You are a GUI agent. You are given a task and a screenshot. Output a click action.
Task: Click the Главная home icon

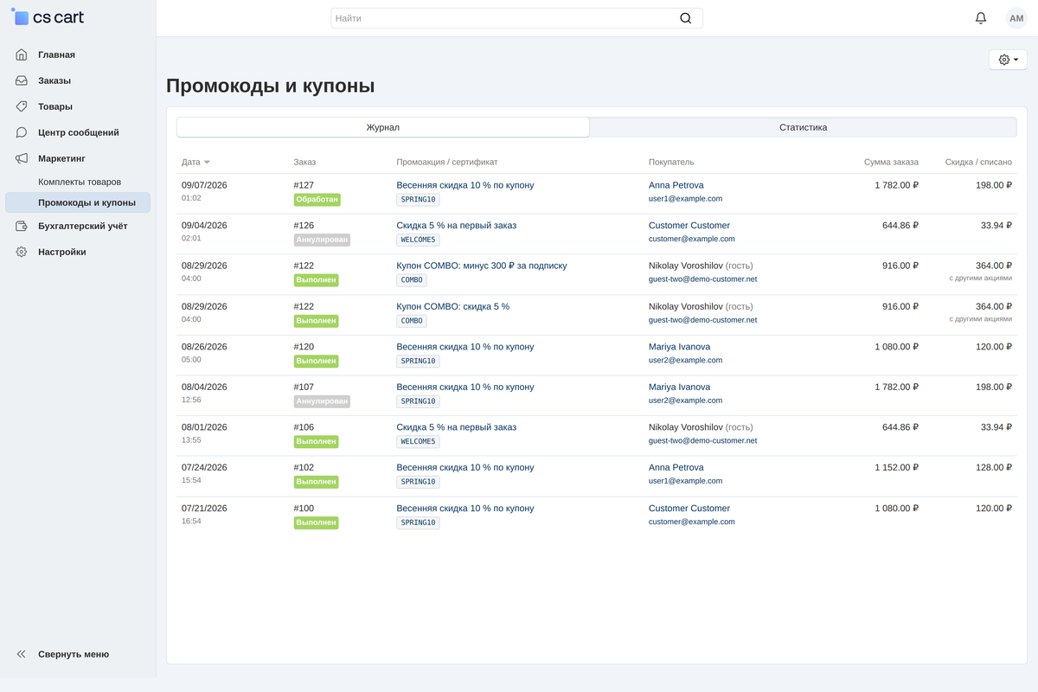(x=22, y=54)
